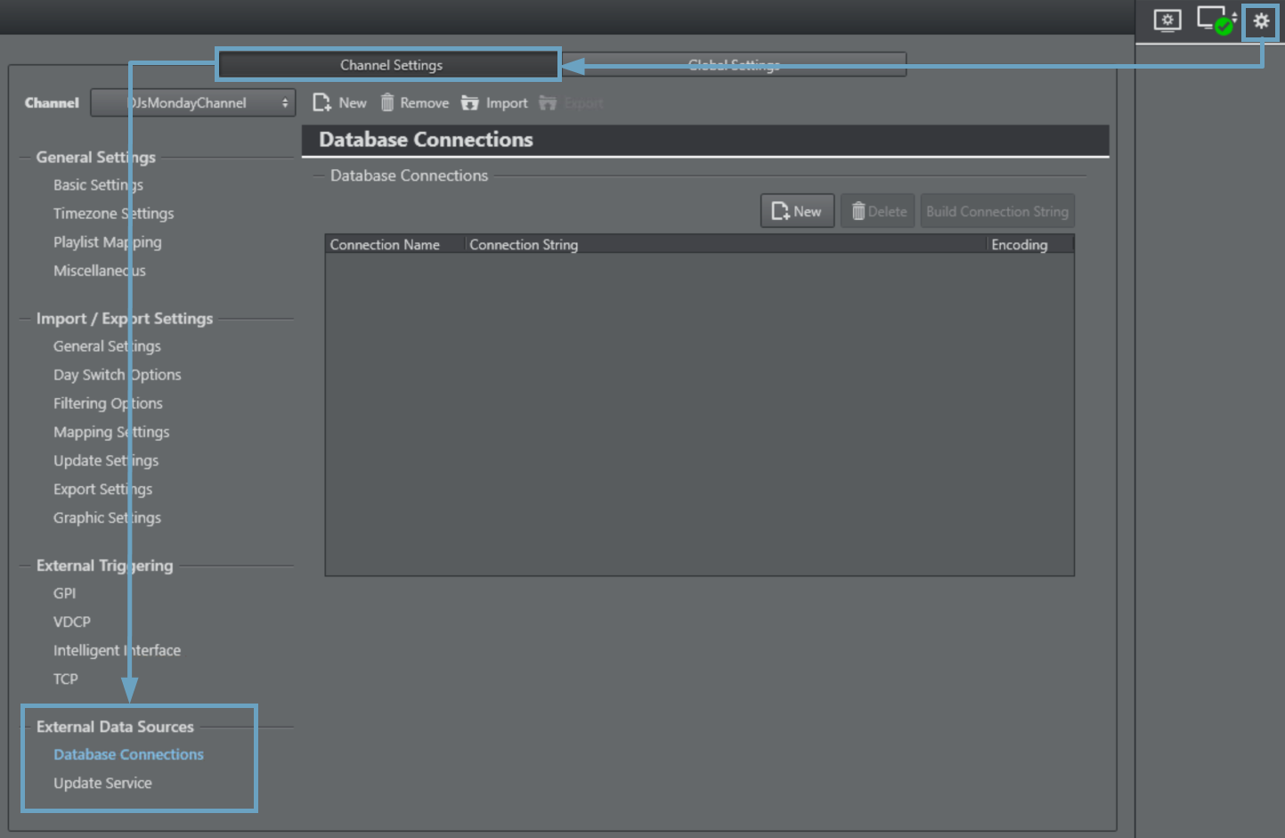The image size is (1285, 838).
Task: Switch to the Global Settings tab
Action: [734, 65]
